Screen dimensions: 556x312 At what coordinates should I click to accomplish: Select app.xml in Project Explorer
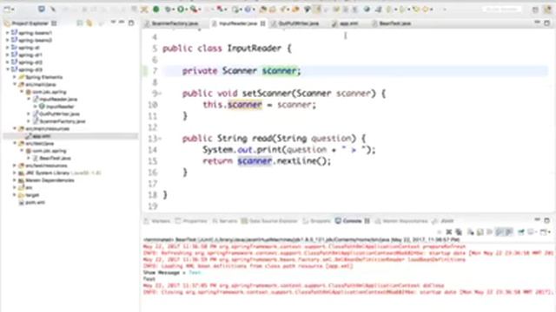[x=42, y=136]
